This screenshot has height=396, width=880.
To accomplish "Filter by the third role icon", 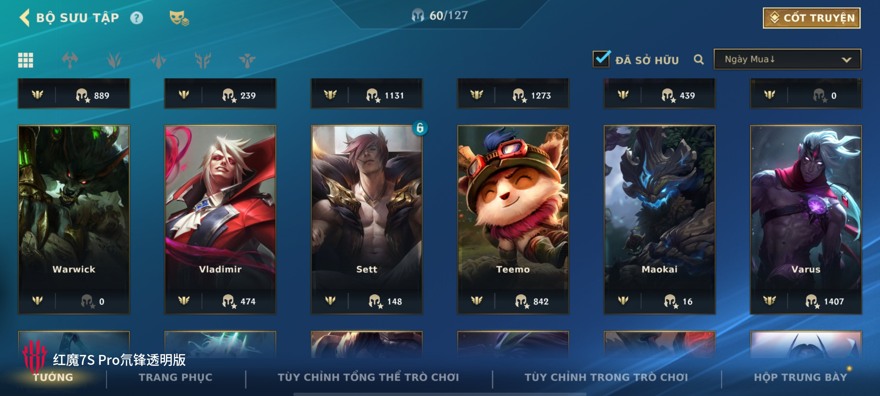I will pos(158,60).
